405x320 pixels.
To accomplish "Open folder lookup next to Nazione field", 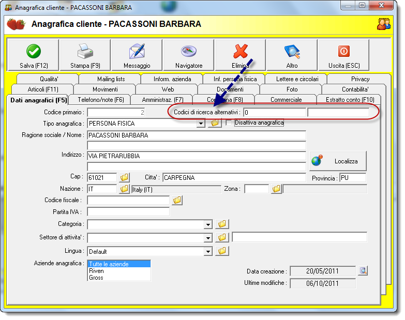I will coord(124,189).
